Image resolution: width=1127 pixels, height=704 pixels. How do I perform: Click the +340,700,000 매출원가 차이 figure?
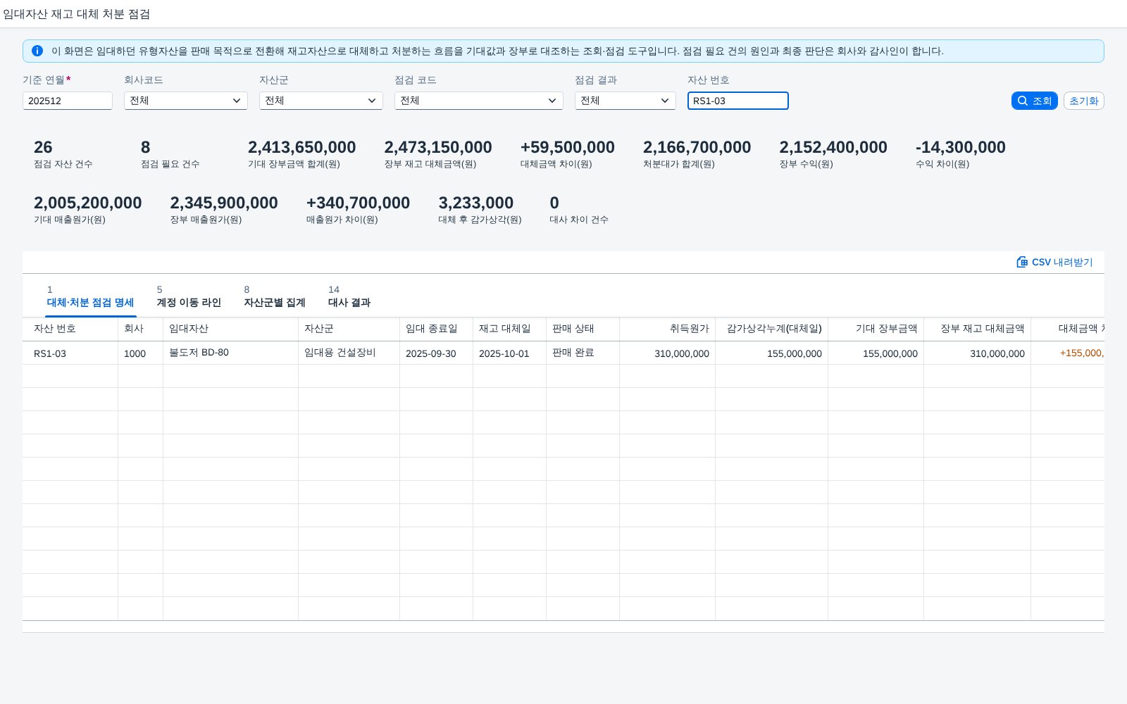point(358,203)
